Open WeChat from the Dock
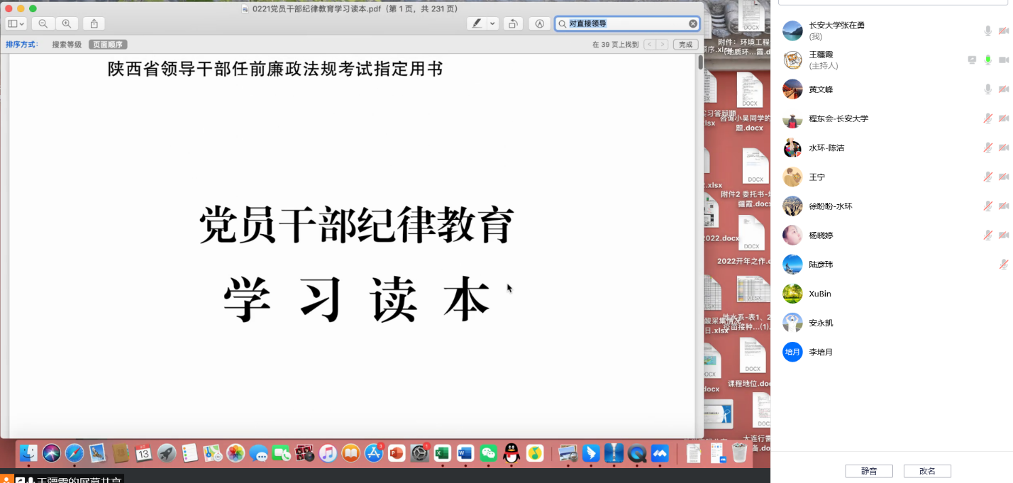1013x483 pixels. coord(488,453)
